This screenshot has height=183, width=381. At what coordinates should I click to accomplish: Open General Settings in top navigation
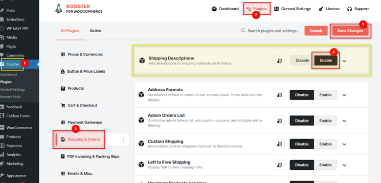click(292, 9)
